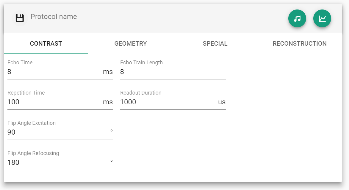Viewport: 349px width, 190px height.
Task: Click the Echo Time value field
Action: pos(54,72)
